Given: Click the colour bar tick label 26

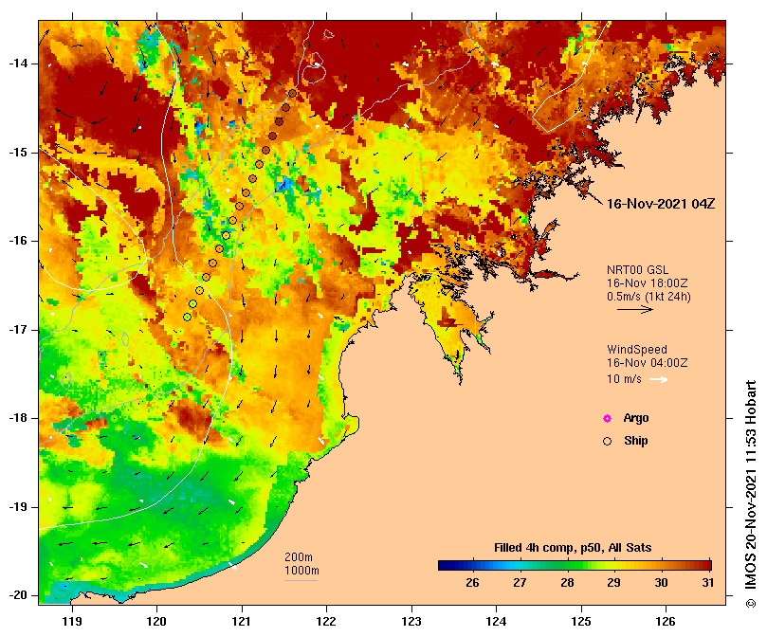Looking at the screenshot, I should point(472,583).
